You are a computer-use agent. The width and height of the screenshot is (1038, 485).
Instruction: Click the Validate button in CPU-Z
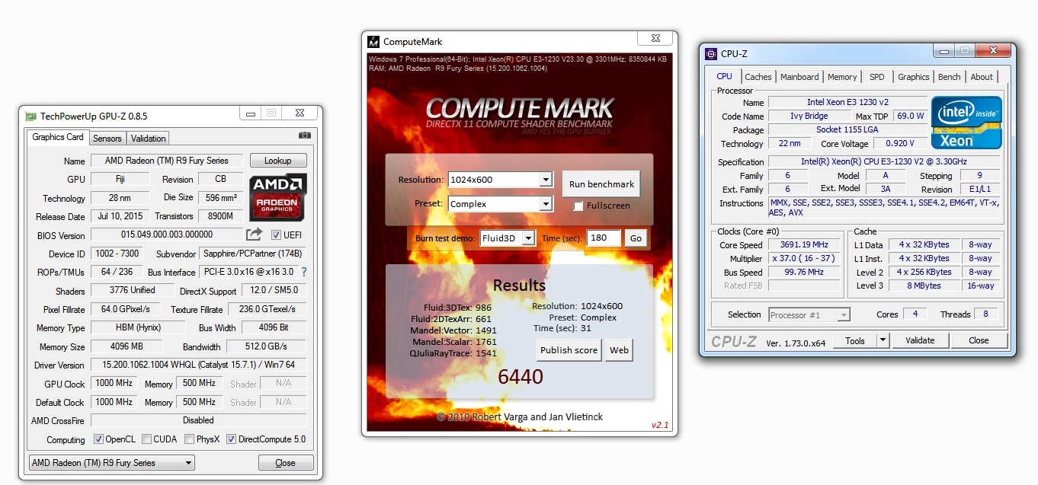click(x=920, y=340)
